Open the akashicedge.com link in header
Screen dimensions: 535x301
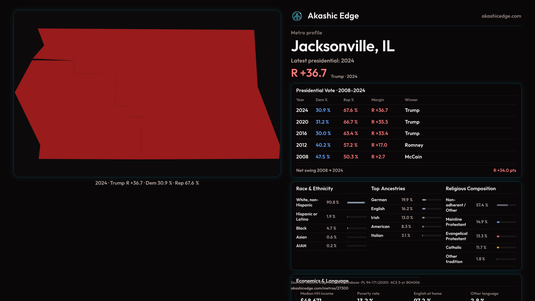pos(501,16)
